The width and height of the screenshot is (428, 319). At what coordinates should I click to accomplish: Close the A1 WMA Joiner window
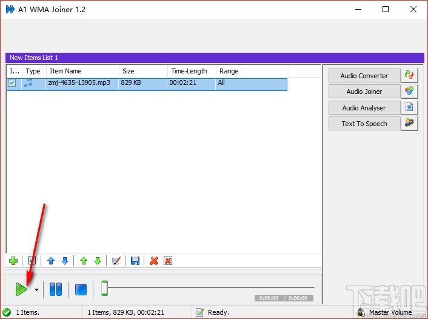pyautogui.click(x=413, y=9)
